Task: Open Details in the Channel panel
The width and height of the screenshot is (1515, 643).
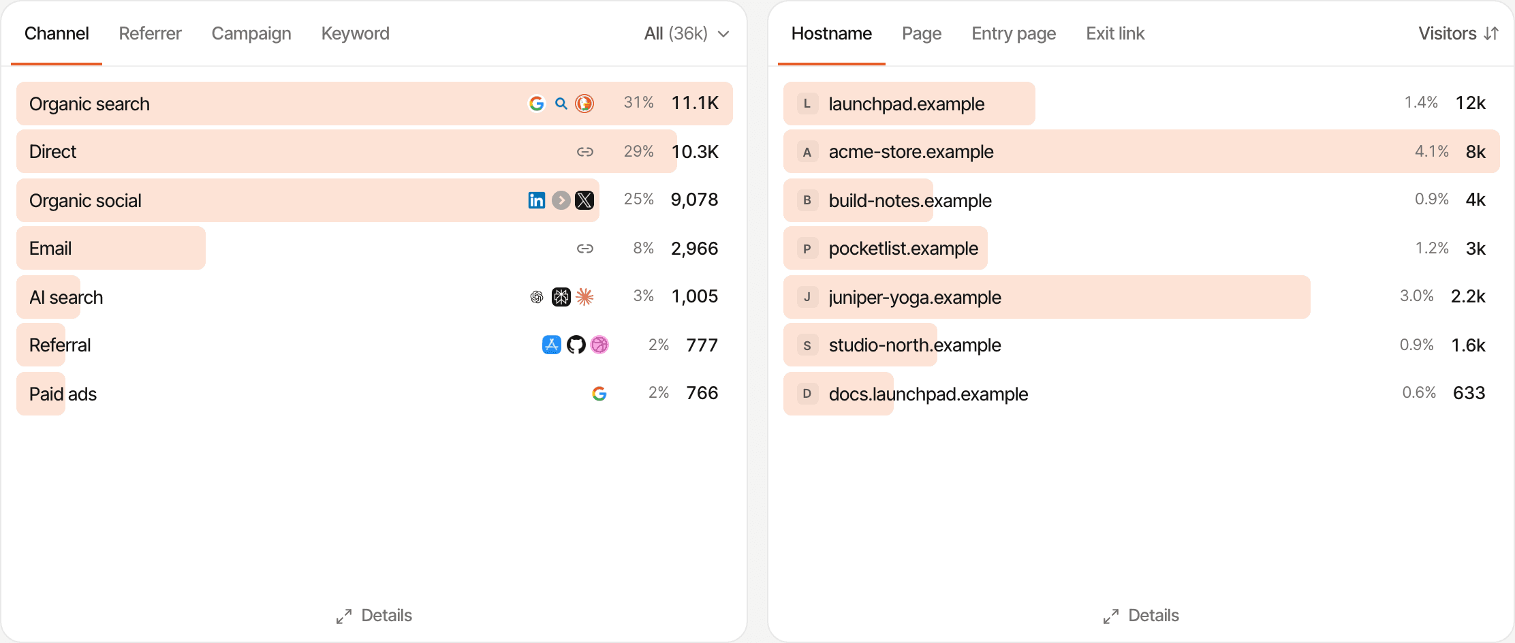Action: tap(374, 616)
